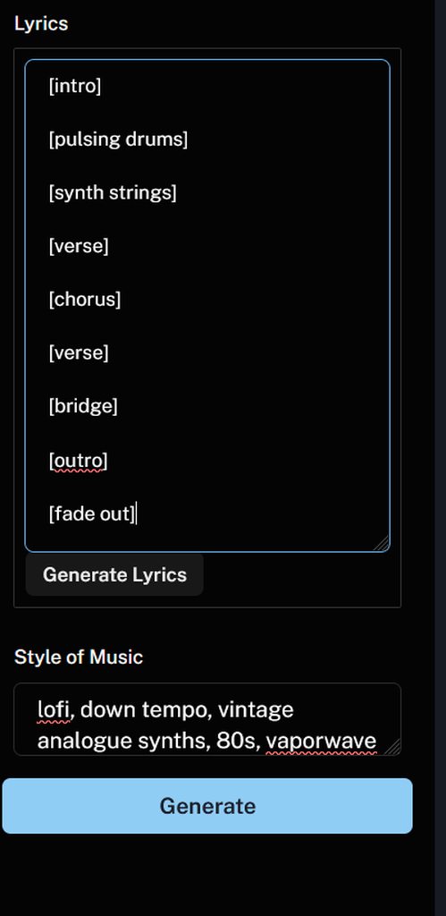
Task: Click the Lyrics heading label
Action: tap(41, 24)
